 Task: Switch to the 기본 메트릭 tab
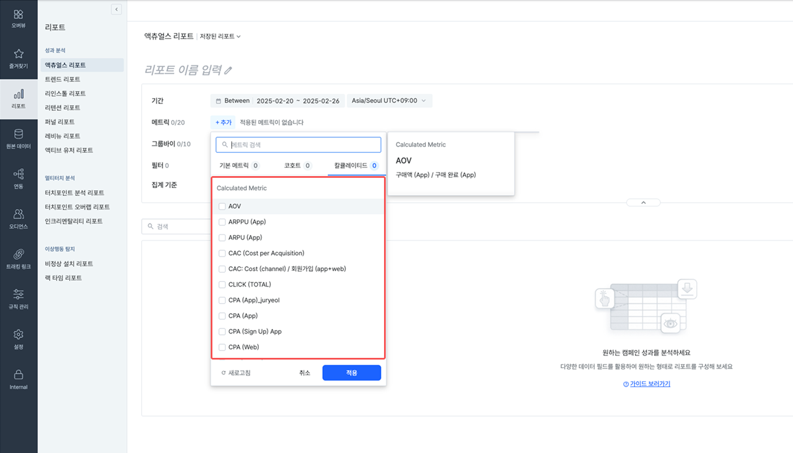click(240, 166)
